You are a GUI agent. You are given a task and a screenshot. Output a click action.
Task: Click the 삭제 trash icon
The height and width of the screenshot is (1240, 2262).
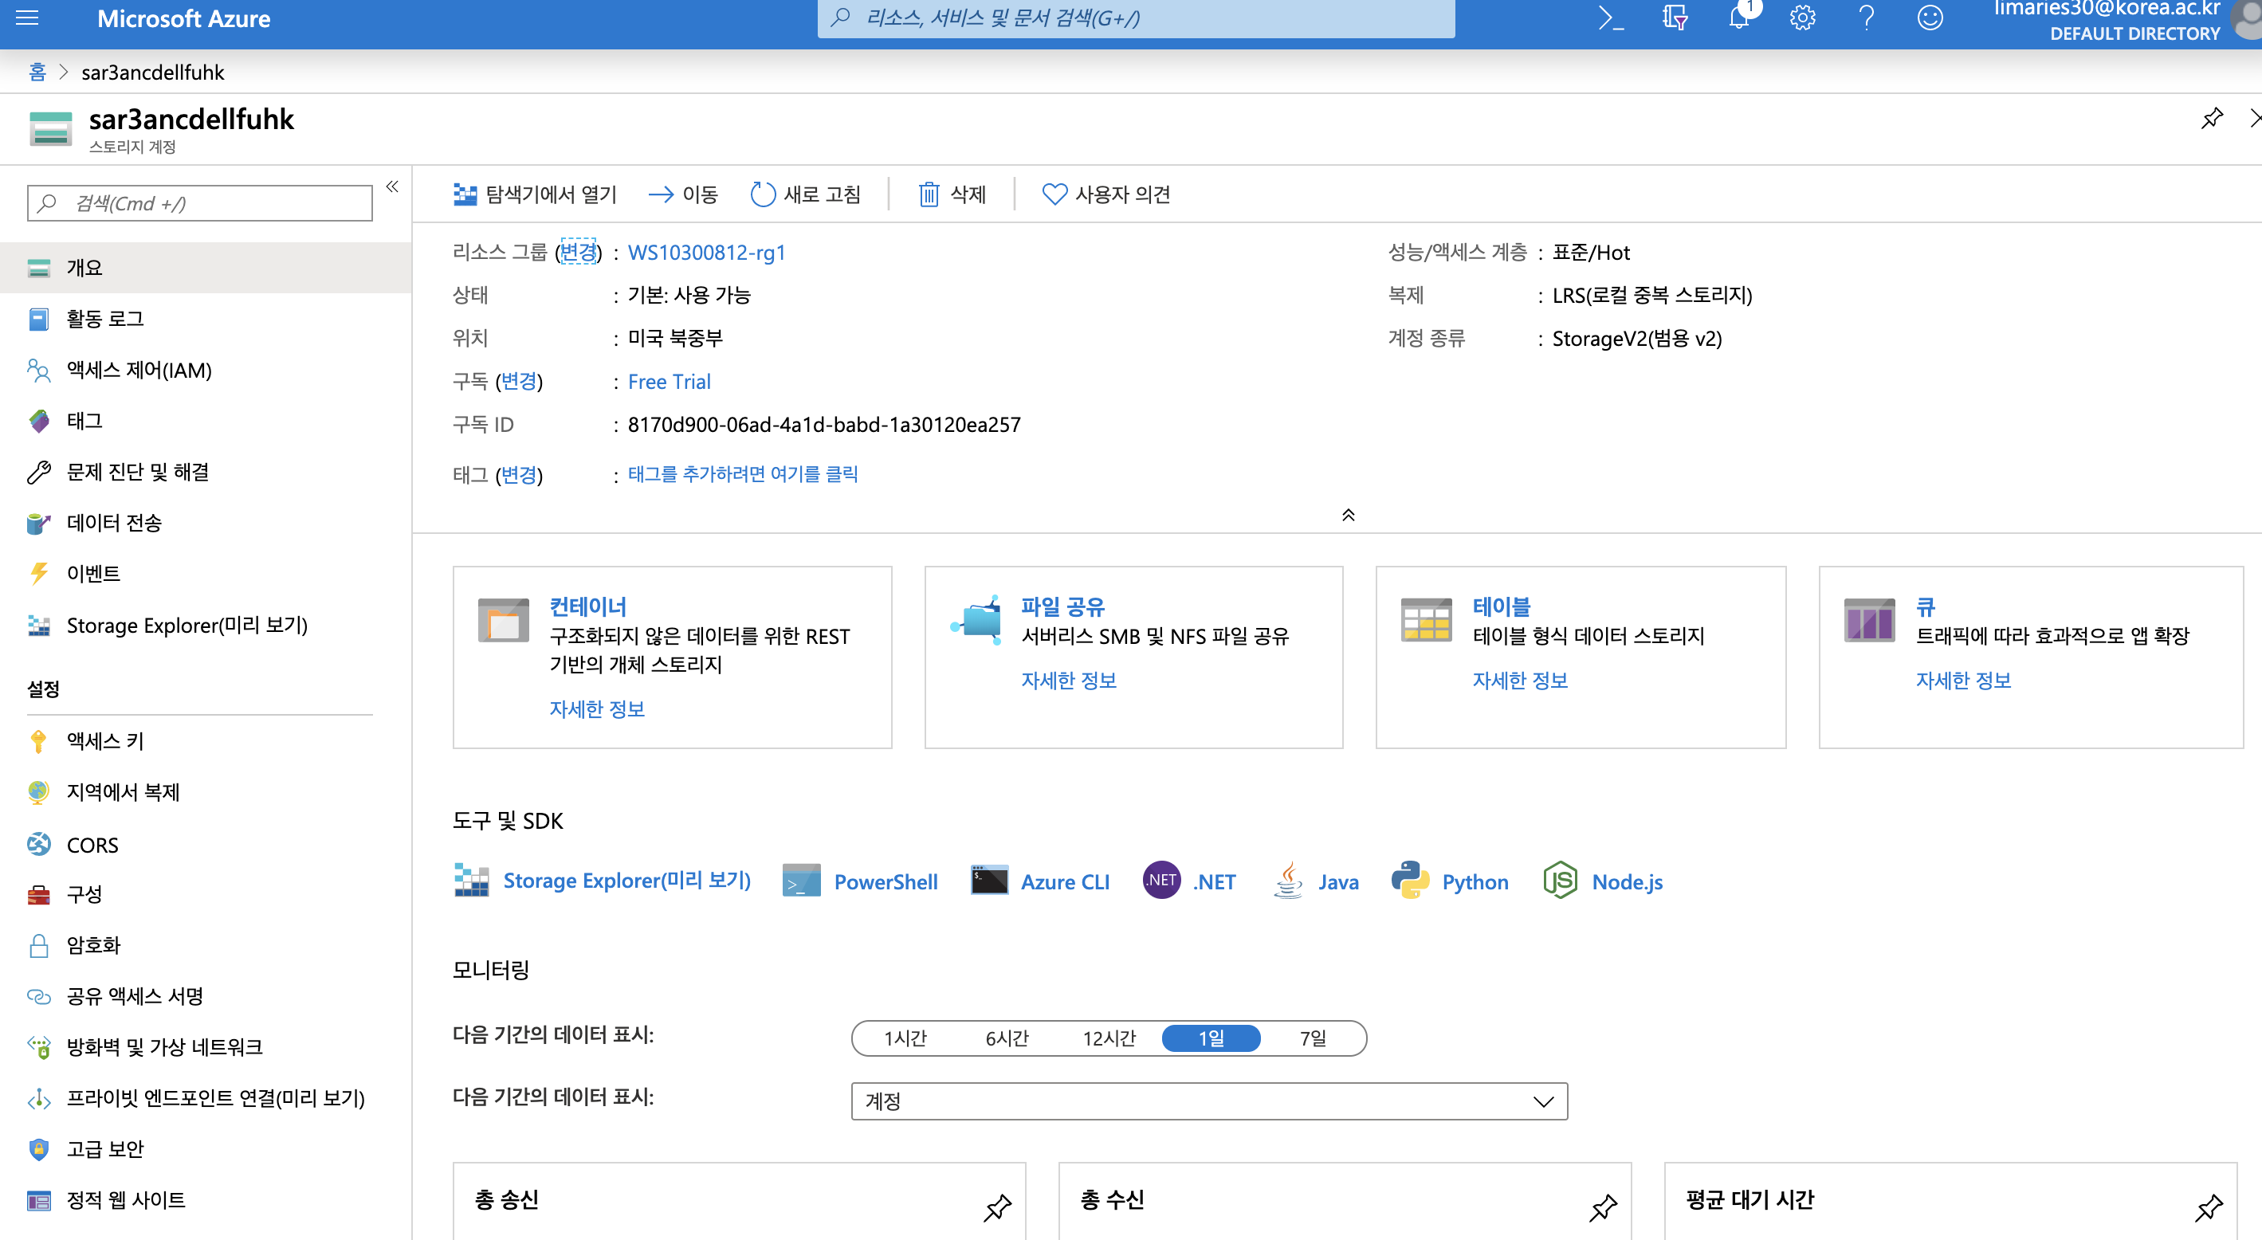929,194
